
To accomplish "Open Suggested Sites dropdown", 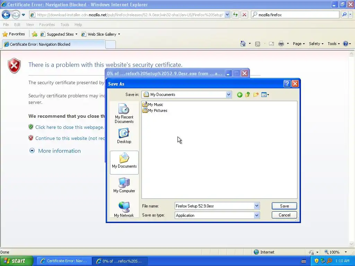I will point(59,34).
